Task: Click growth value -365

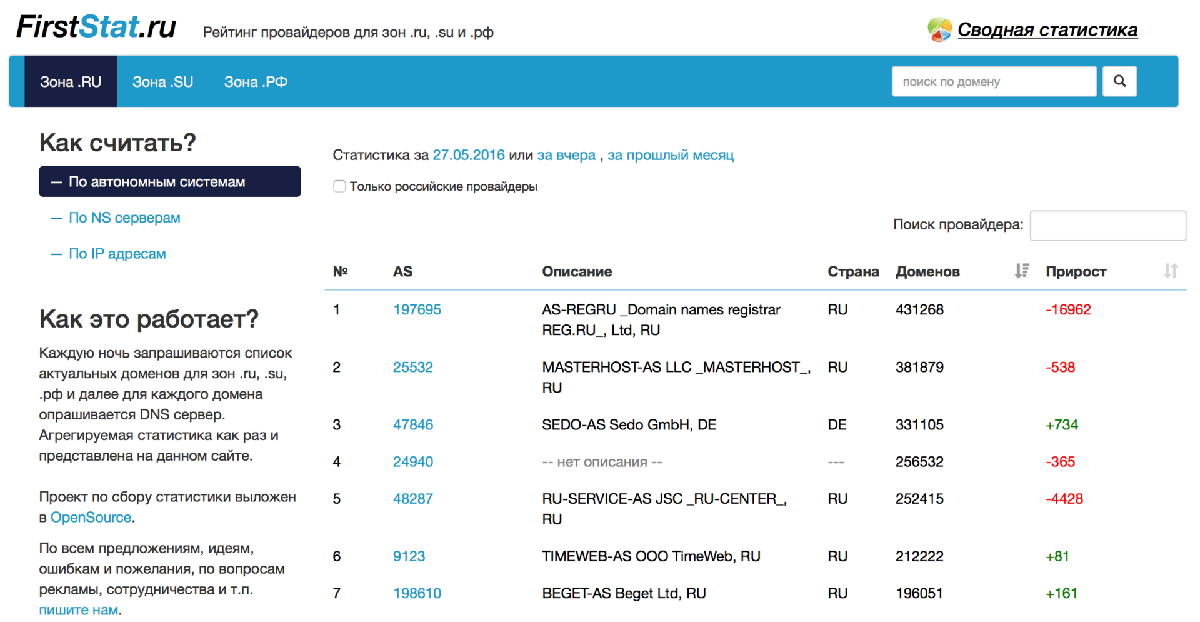Action: [x=1060, y=461]
